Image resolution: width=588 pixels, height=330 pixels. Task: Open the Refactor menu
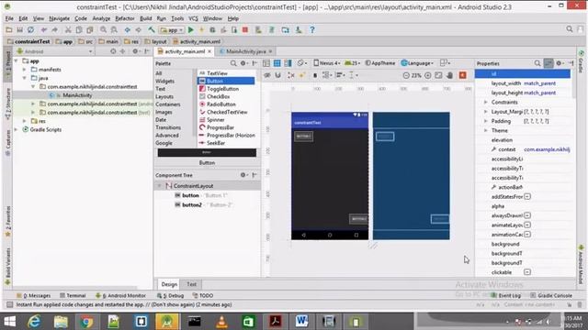click(x=125, y=18)
